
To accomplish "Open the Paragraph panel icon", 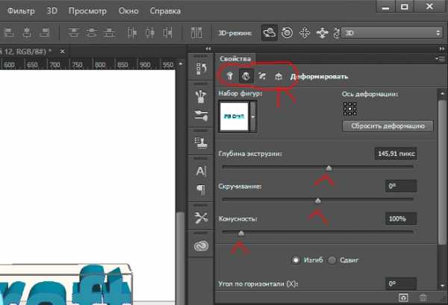I will click(200, 189).
